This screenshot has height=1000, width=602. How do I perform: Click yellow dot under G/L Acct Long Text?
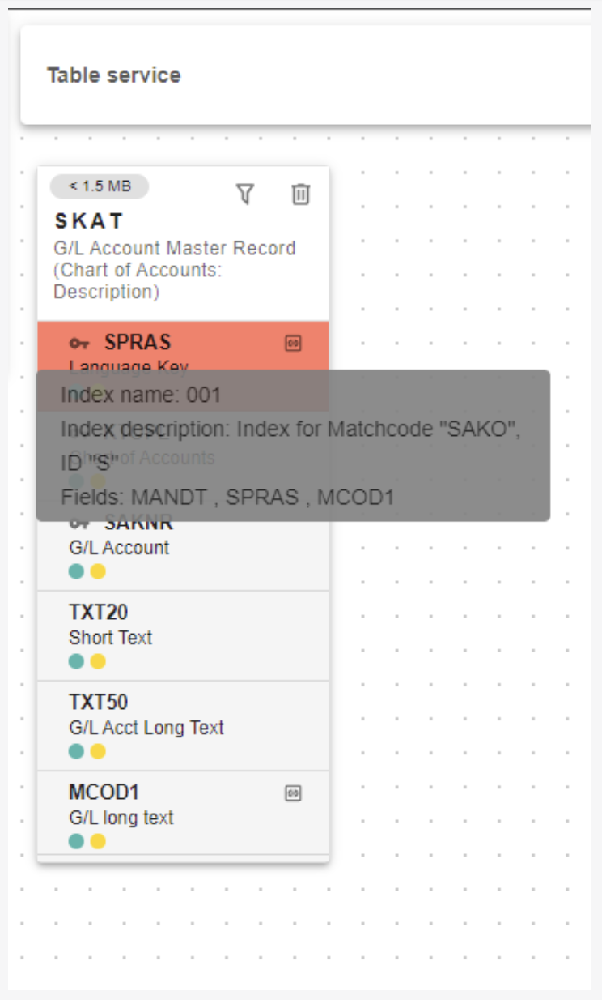click(x=98, y=751)
